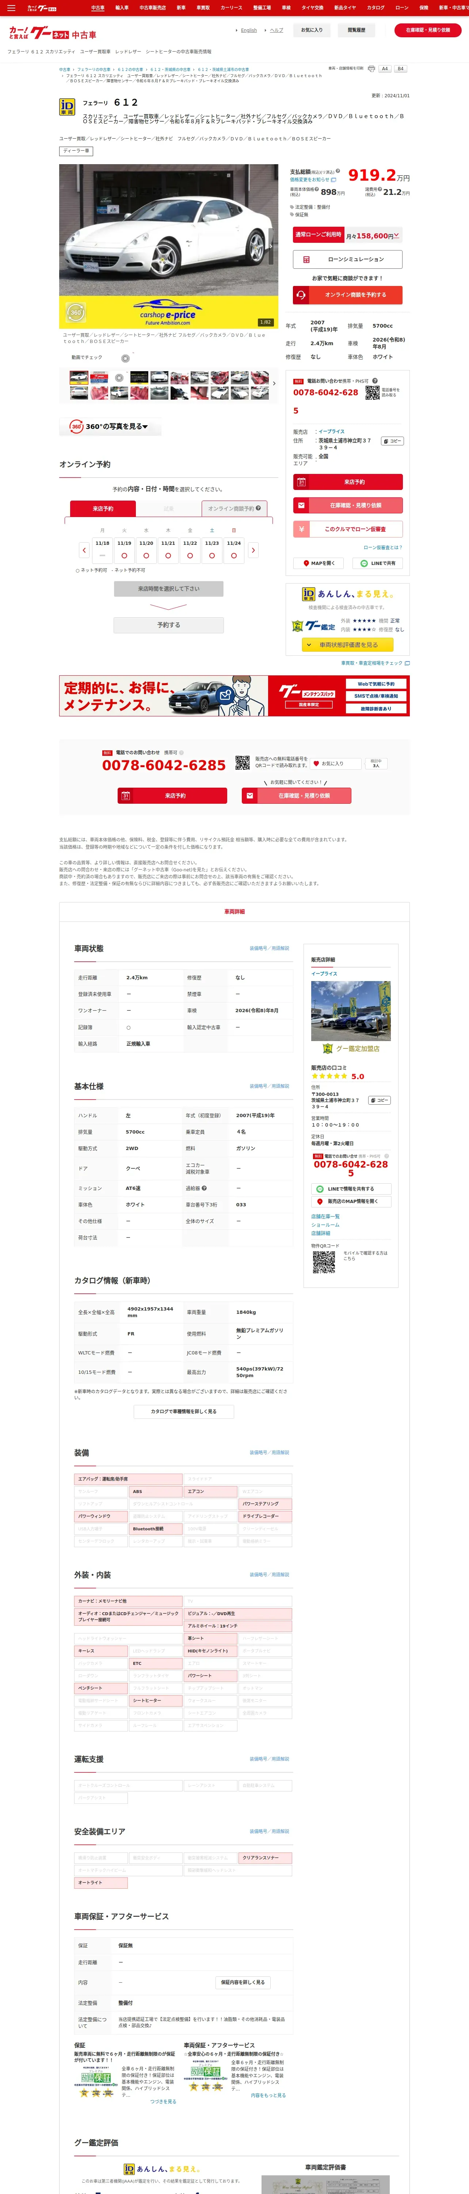Select the 11/22 reservation slot
The height and width of the screenshot is (2194, 469).
(190, 550)
